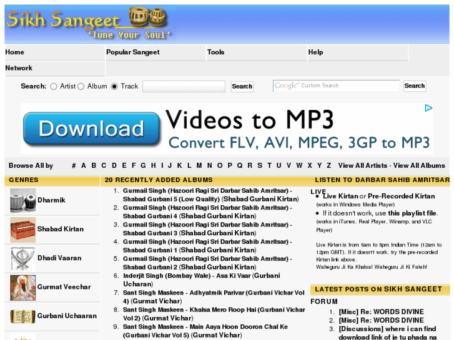Click the Gurmat Veechar portrait thumbnail
Screen dimensions: 454x340
pyautogui.click(x=23, y=288)
